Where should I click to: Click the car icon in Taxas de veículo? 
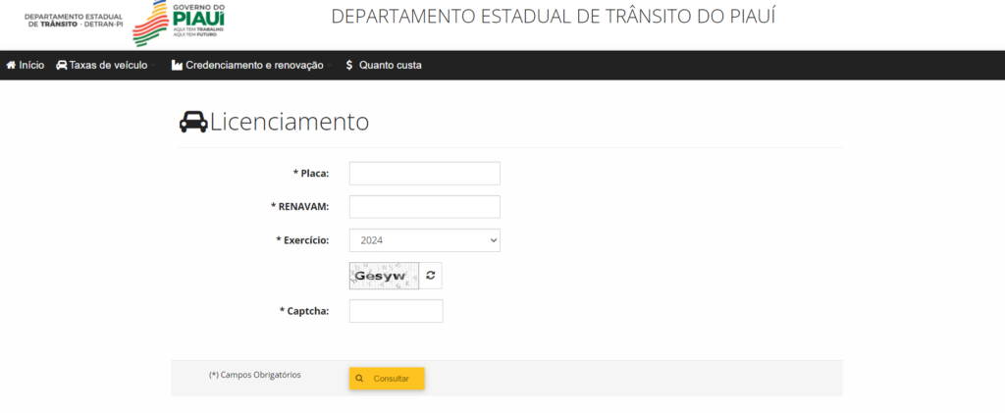(x=62, y=65)
